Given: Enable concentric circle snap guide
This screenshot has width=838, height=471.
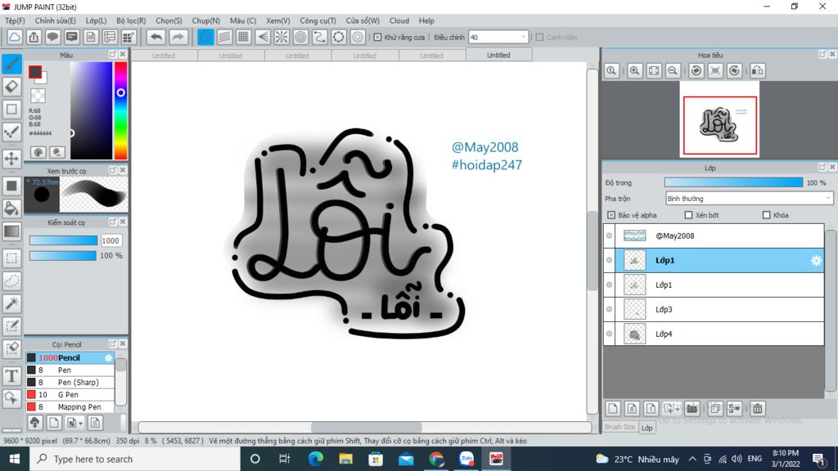Looking at the screenshot, I should point(301,37).
